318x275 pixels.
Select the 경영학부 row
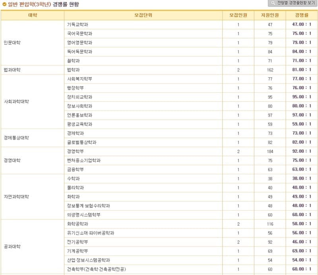(x=191, y=152)
